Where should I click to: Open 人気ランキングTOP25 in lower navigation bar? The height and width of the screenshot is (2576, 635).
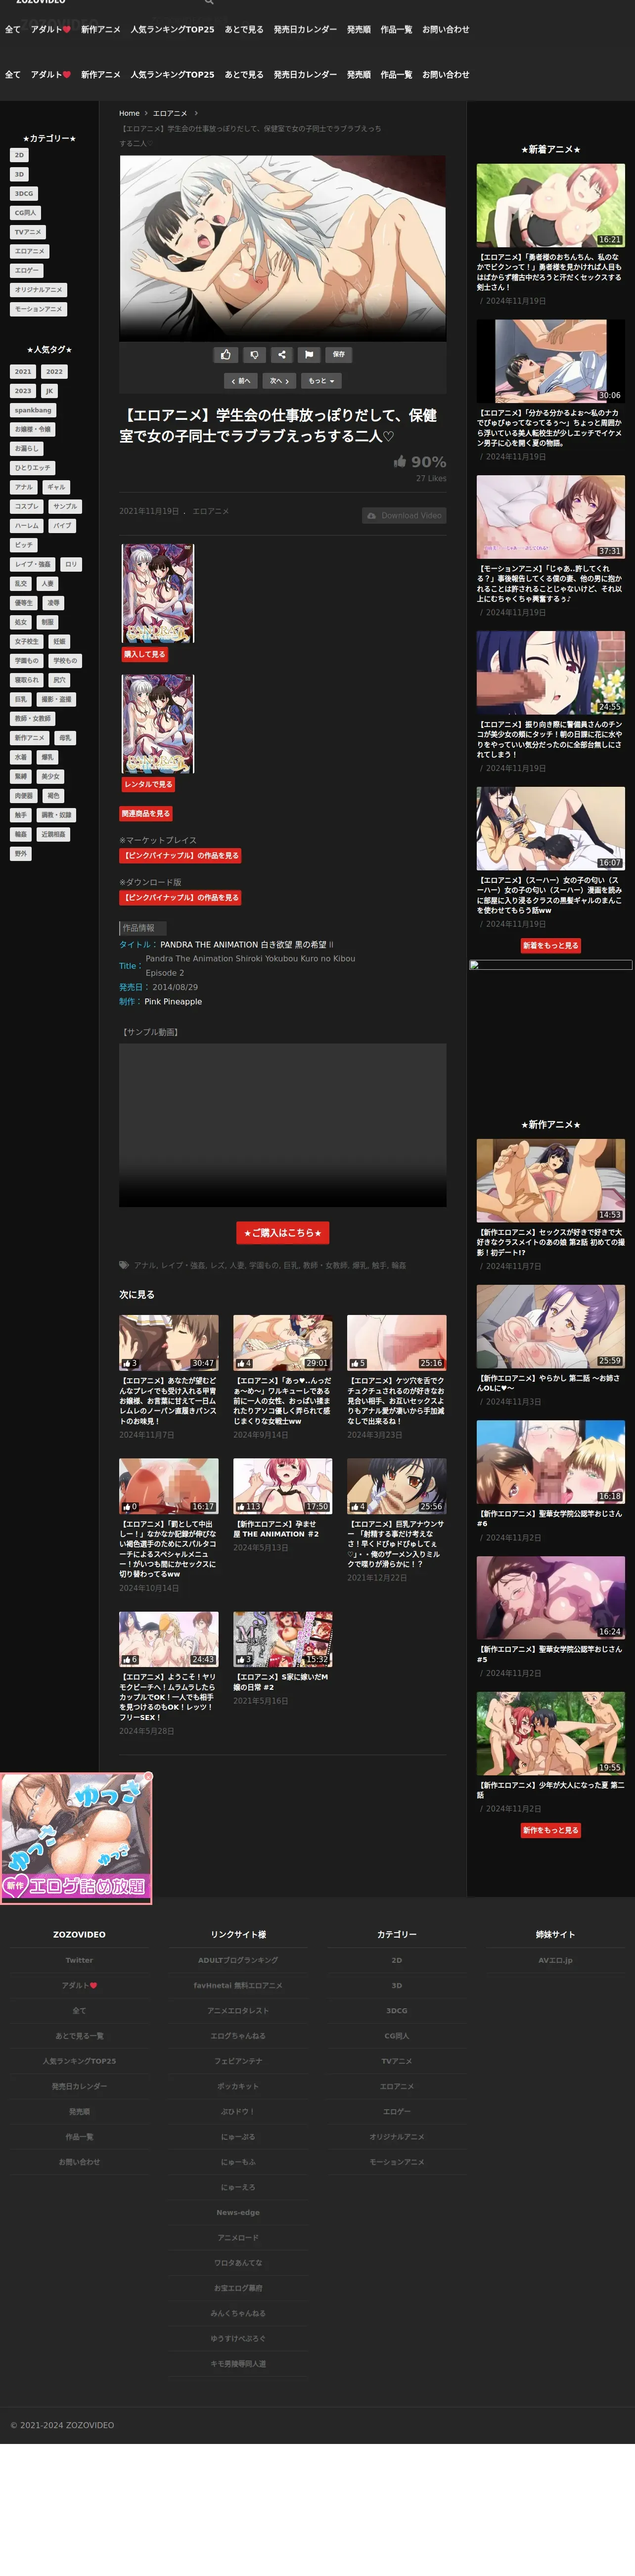[x=172, y=75]
